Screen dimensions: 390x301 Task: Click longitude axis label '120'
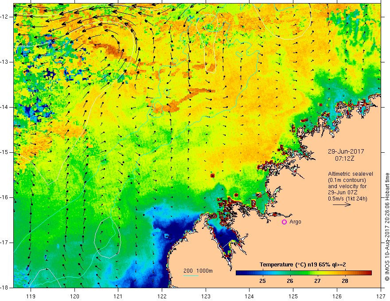tap(74, 296)
